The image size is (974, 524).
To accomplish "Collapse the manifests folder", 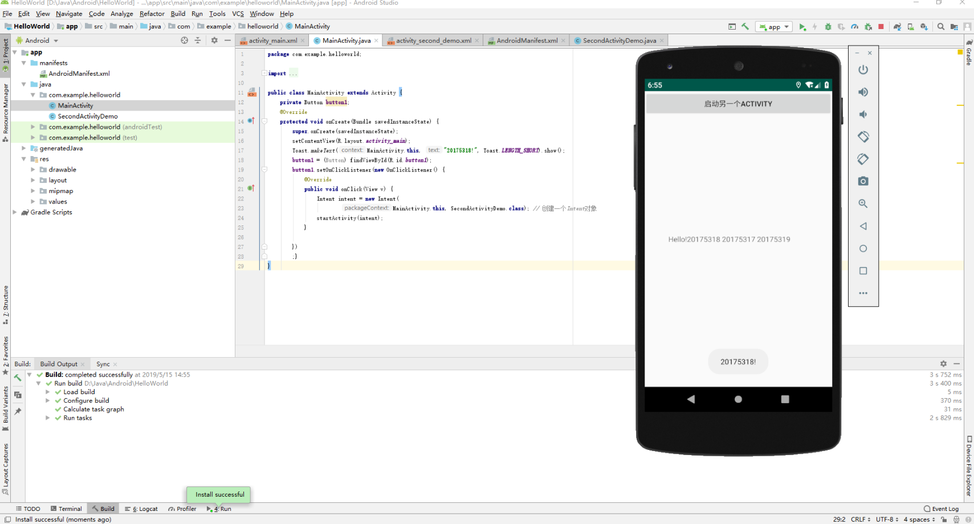I will (24, 63).
